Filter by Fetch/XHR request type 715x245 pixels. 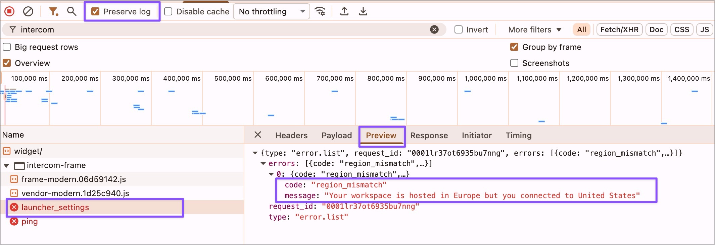[x=619, y=30]
